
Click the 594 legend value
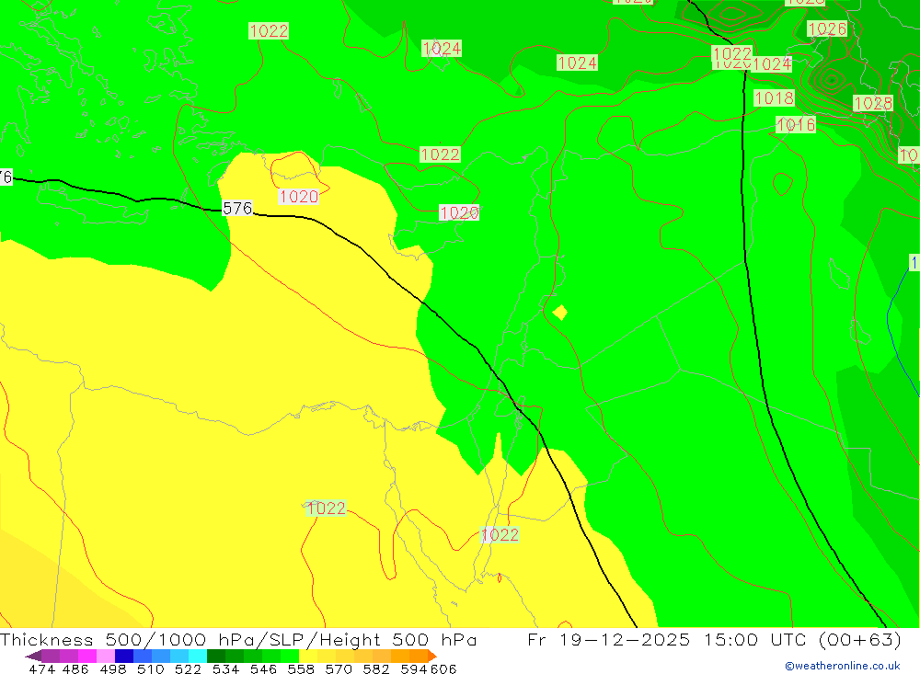pyautogui.click(x=414, y=668)
